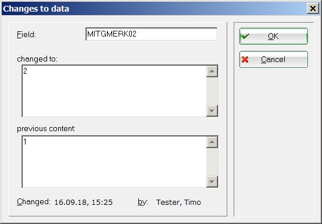
Task: Close the Changes to data dialog window
Action: point(313,9)
